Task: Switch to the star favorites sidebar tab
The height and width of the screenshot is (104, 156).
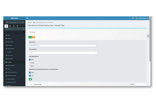Action: point(14,26)
